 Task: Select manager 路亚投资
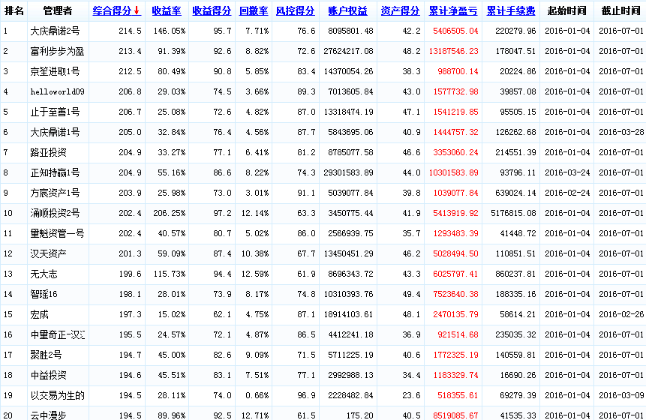pyautogui.click(x=49, y=152)
